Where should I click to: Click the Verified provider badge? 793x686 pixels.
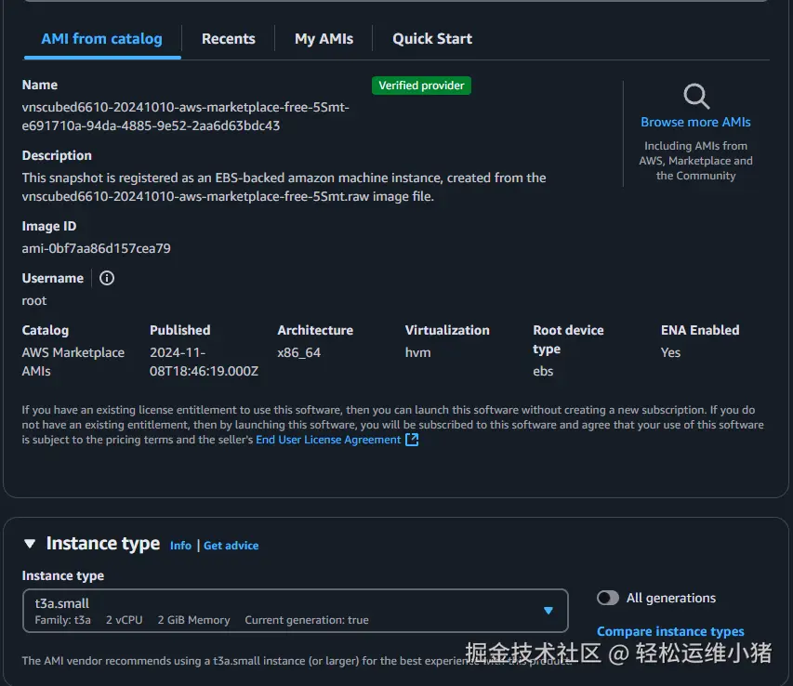point(421,86)
